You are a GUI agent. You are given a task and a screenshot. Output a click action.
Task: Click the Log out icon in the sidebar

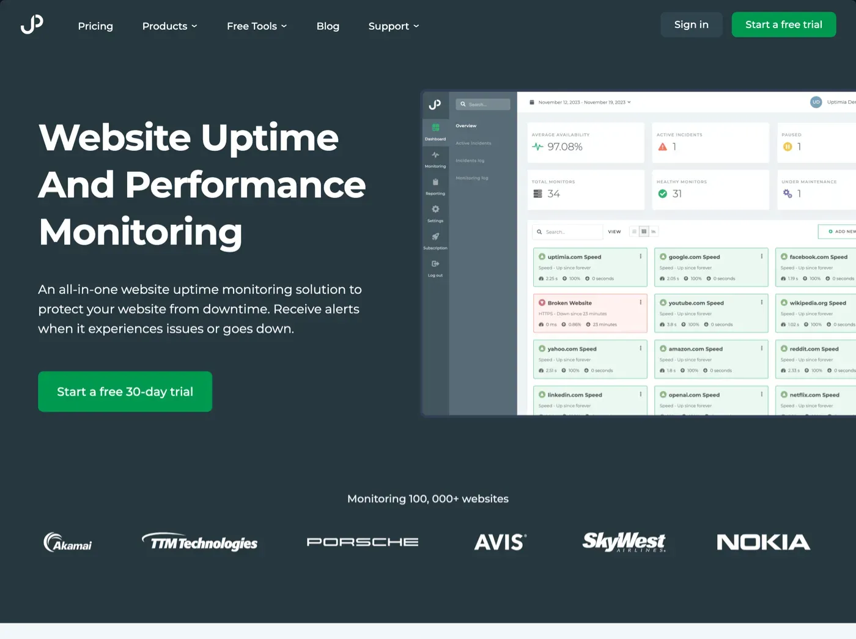click(x=435, y=268)
